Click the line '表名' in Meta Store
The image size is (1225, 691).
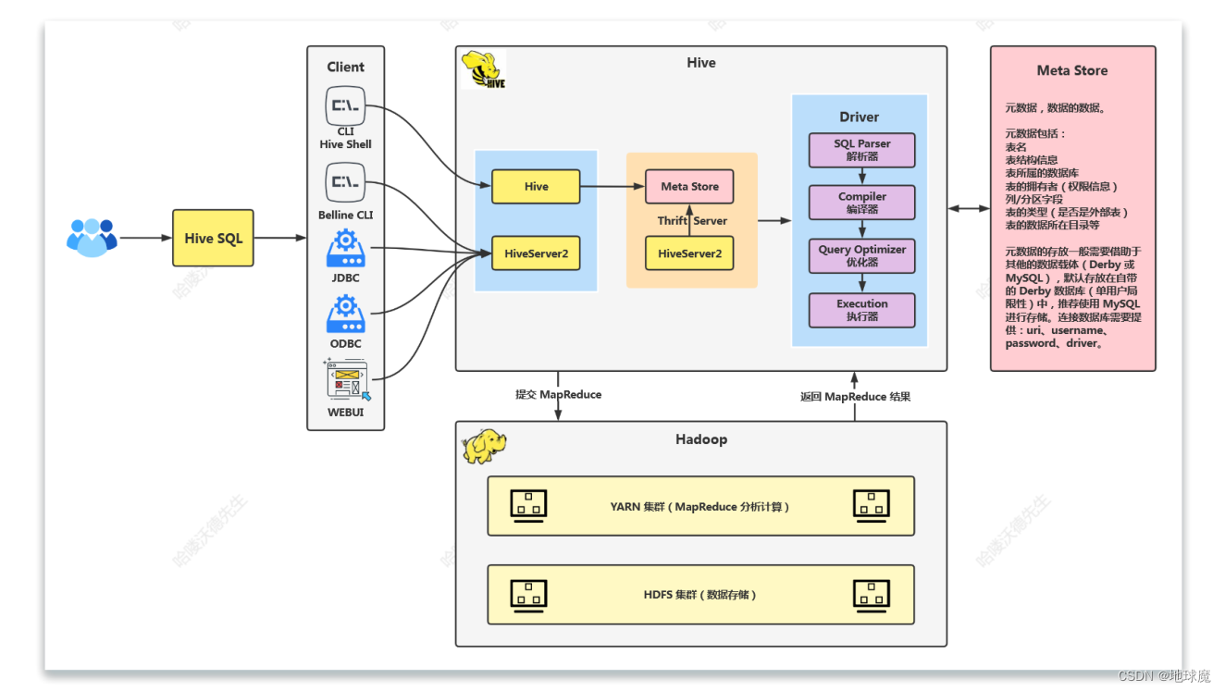[x=1016, y=147]
